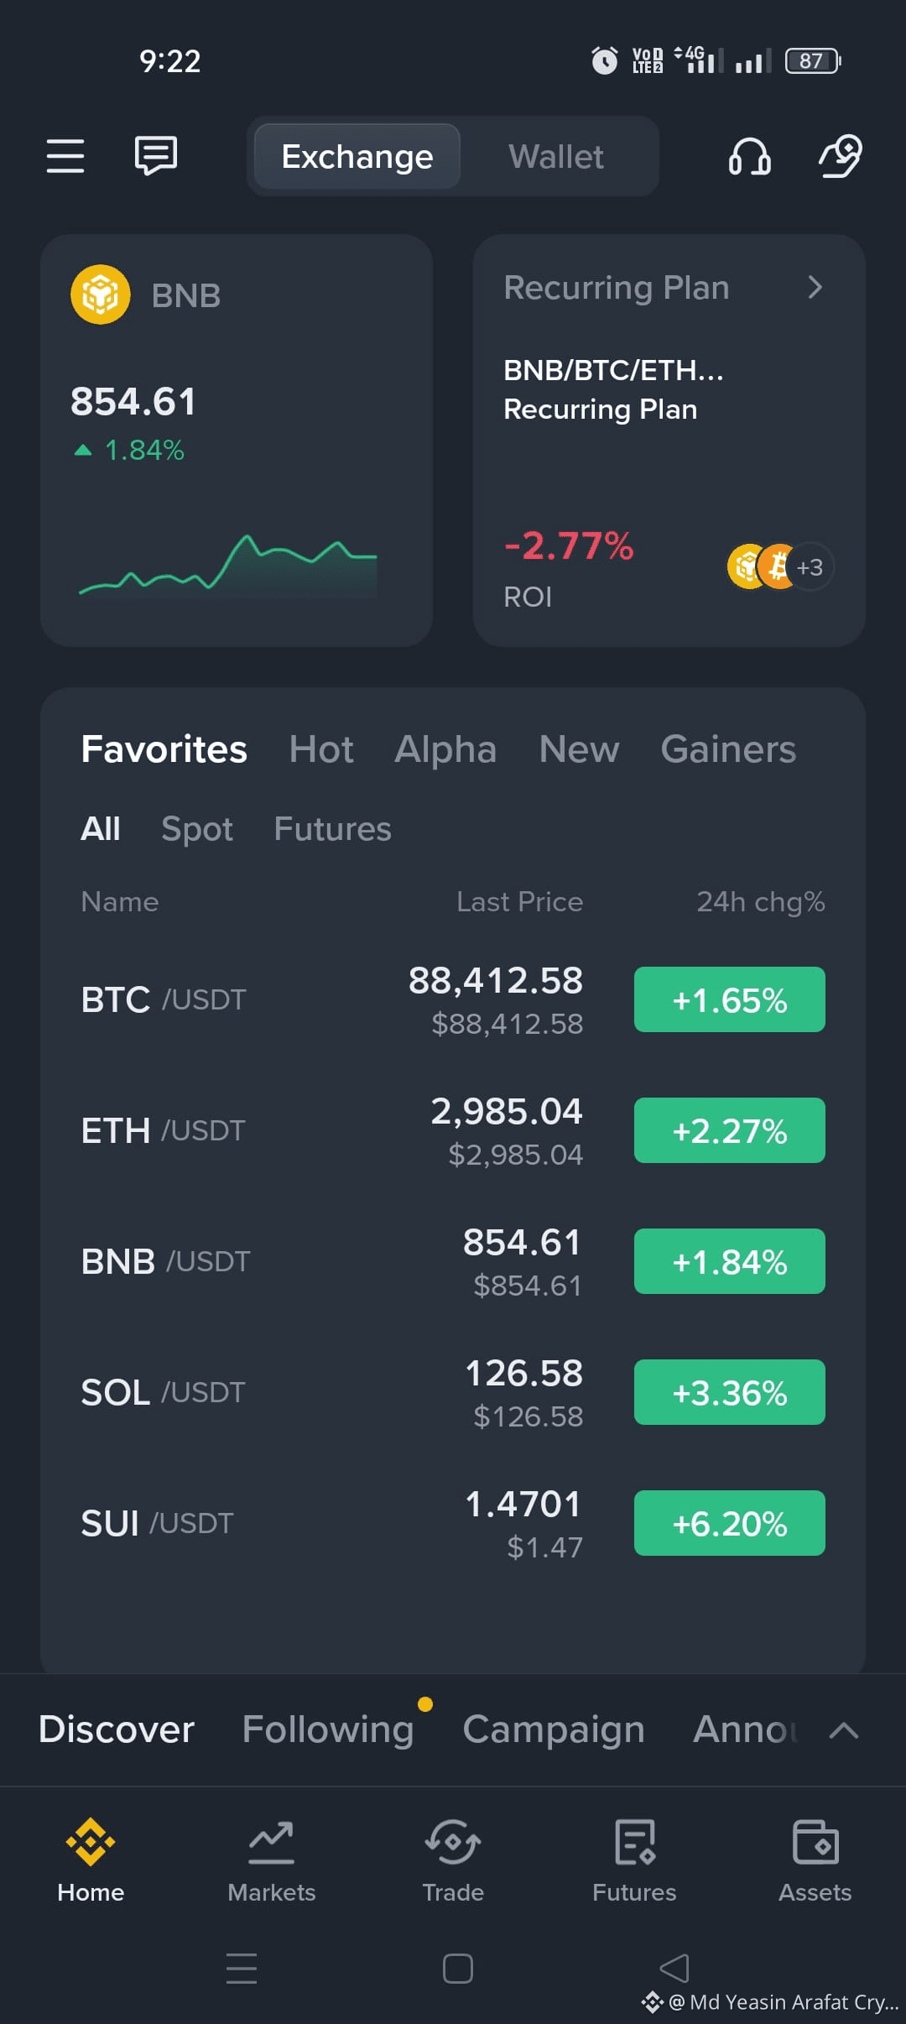Open the chat messages icon
The width and height of the screenshot is (906, 2024).
coord(156,156)
